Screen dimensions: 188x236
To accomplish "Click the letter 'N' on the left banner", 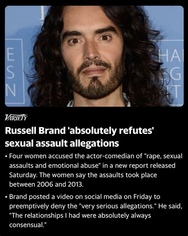I will [11, 91].
